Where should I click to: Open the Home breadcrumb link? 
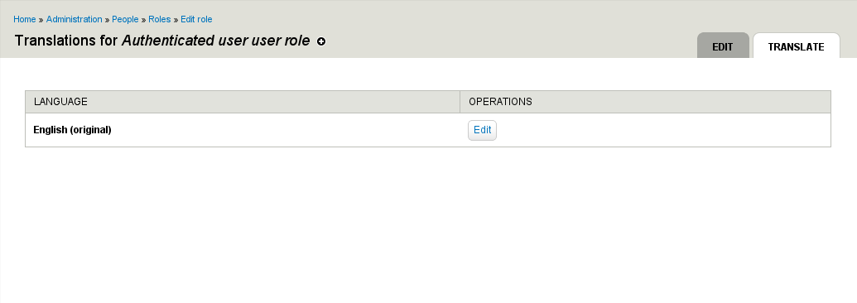[25, 19]
